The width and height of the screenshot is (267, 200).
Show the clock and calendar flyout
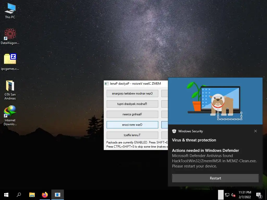point(245,195)
